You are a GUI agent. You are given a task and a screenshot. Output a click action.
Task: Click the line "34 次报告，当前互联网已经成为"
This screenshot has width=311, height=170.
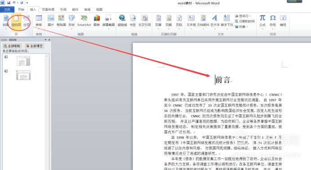[223, 110]
